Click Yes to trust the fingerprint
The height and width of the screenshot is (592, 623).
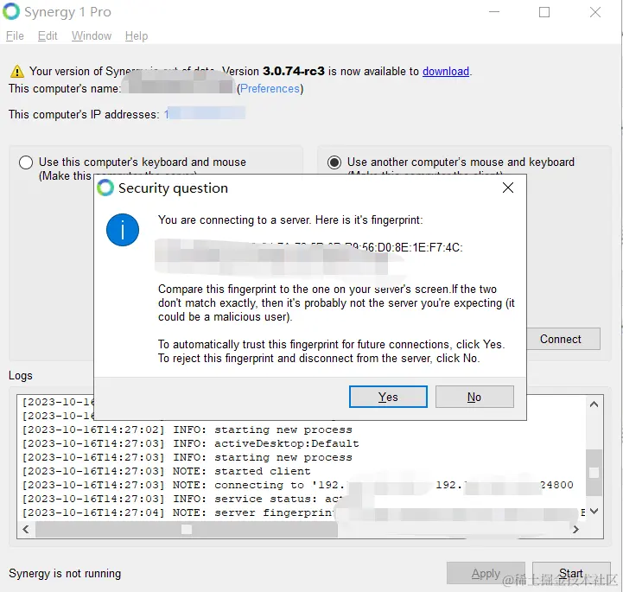tap(388, 397)
